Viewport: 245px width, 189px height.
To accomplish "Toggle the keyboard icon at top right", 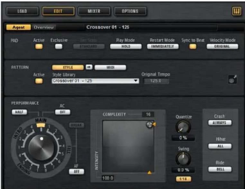I will 236,11.
